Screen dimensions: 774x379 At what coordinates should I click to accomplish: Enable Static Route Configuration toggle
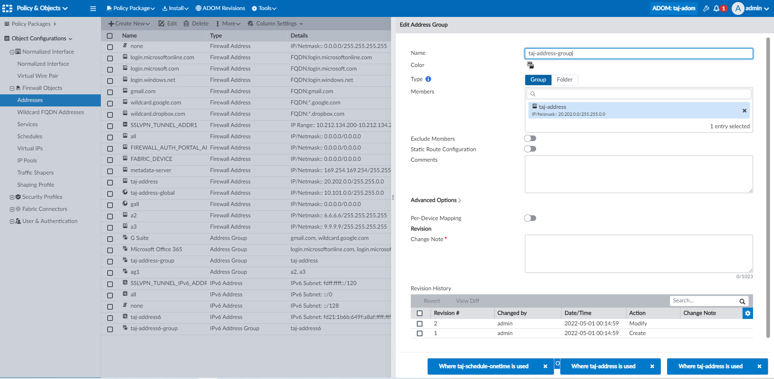tap(530, 149)
